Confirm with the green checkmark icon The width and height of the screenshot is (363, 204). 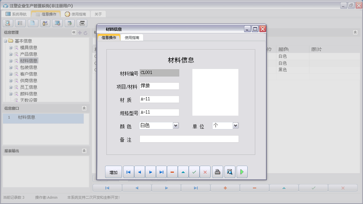tap(194, 172)
